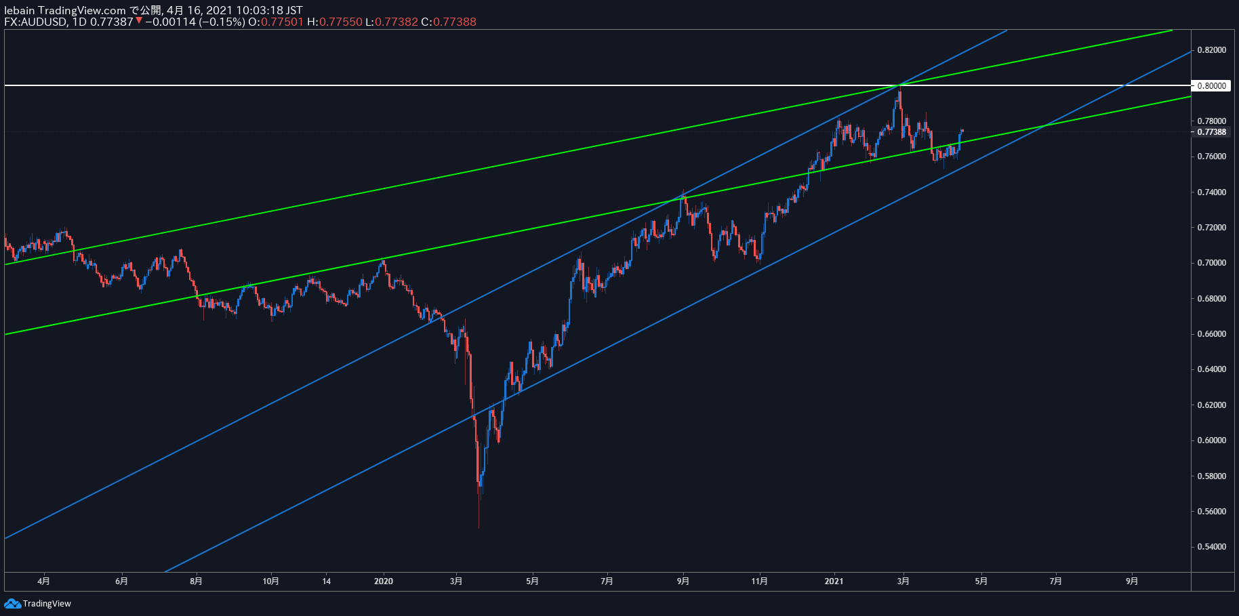This screenshot has height=616, width=1239.
Task: Click the 0.58000 price axis label
Action: (1211, 476)
